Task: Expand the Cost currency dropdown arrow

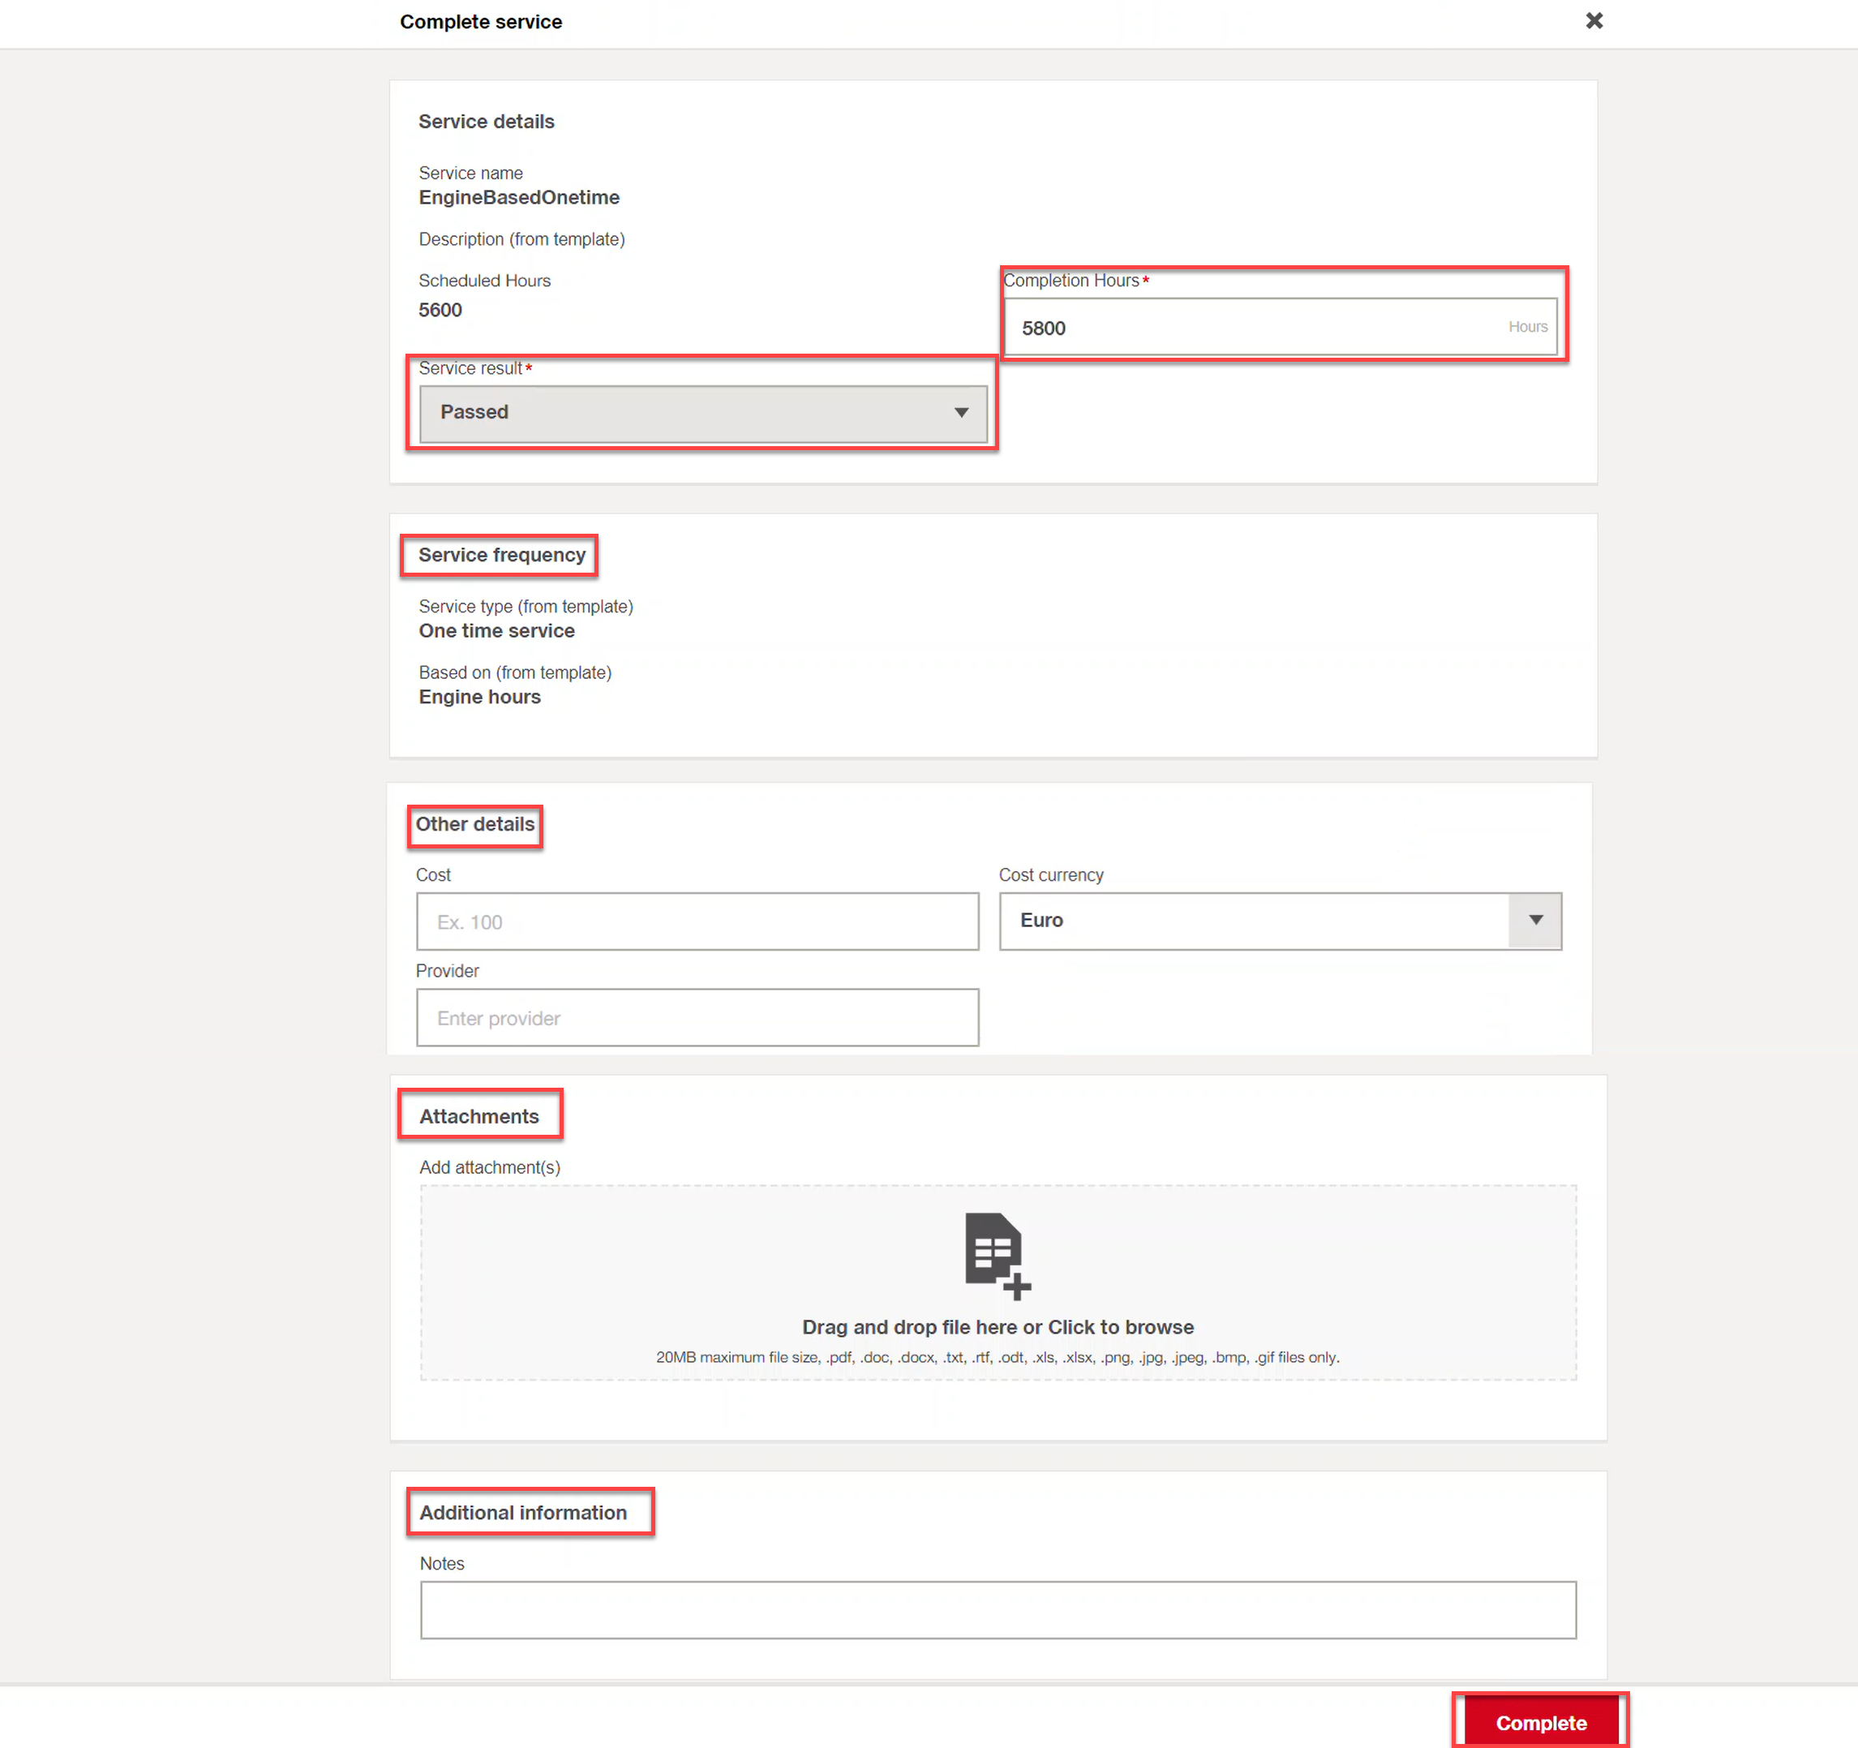Action: pos(1534,921)
